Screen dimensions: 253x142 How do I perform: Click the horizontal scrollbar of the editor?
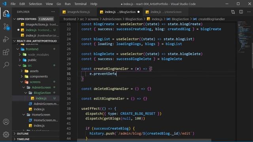(x=144, y=140)
